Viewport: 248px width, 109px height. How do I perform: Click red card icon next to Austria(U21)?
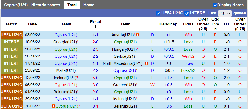coord(138,35)
